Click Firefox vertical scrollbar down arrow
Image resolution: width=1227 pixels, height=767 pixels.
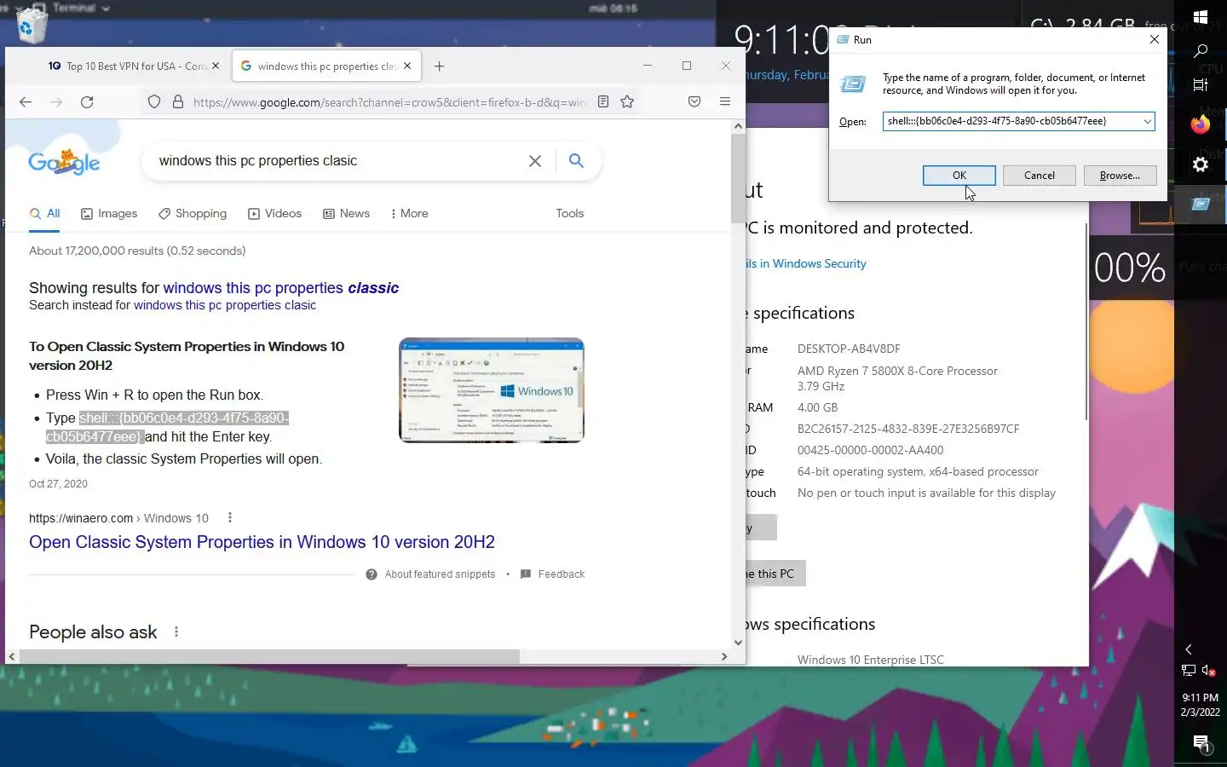(x=738, y=643)
